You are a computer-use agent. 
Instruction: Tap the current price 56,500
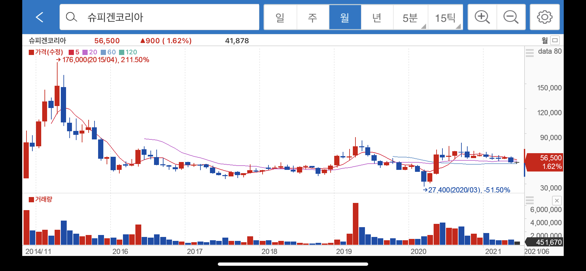tap(107, 41)
